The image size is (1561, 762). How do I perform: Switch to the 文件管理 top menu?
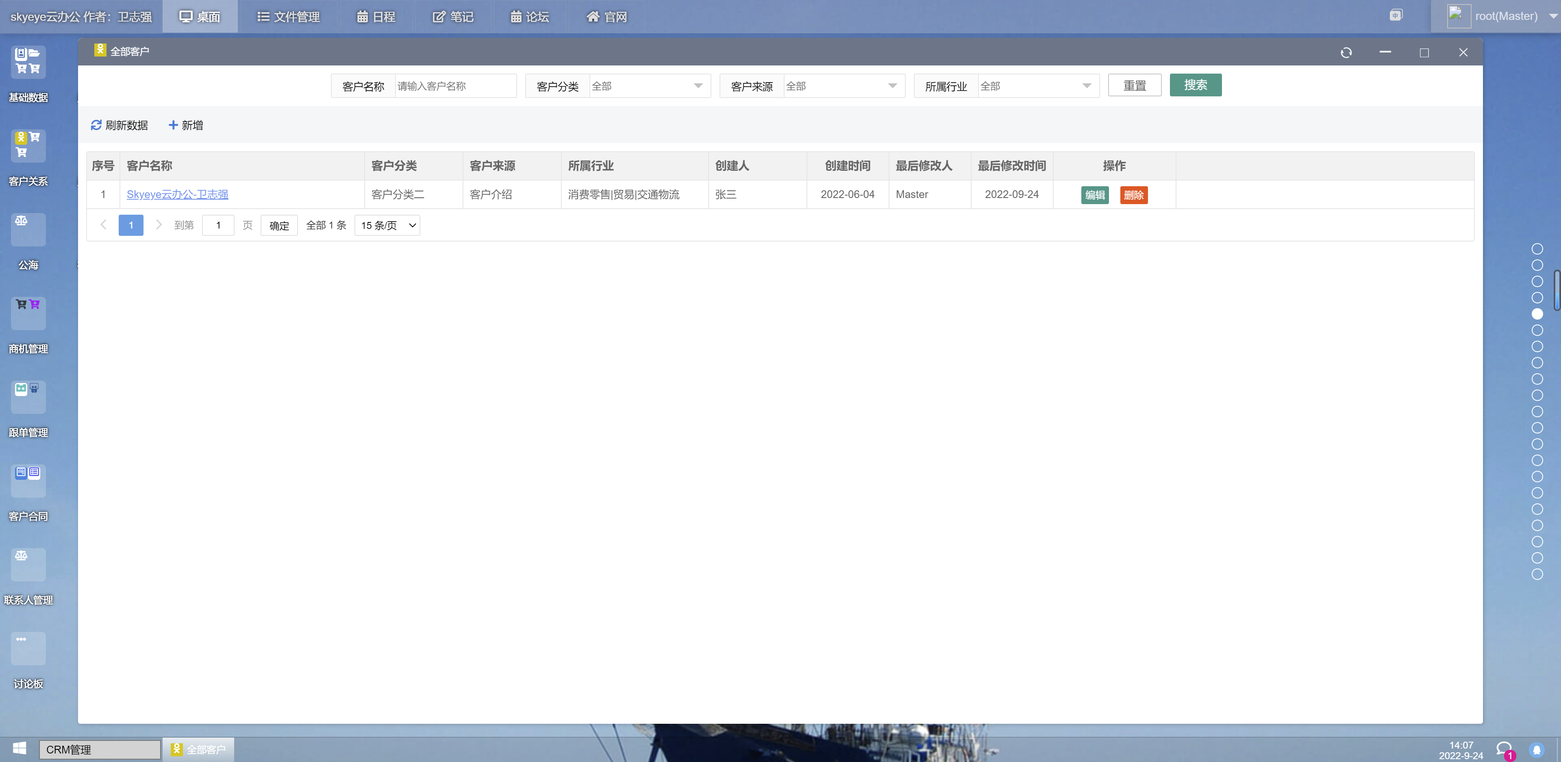tap(288, 16)
